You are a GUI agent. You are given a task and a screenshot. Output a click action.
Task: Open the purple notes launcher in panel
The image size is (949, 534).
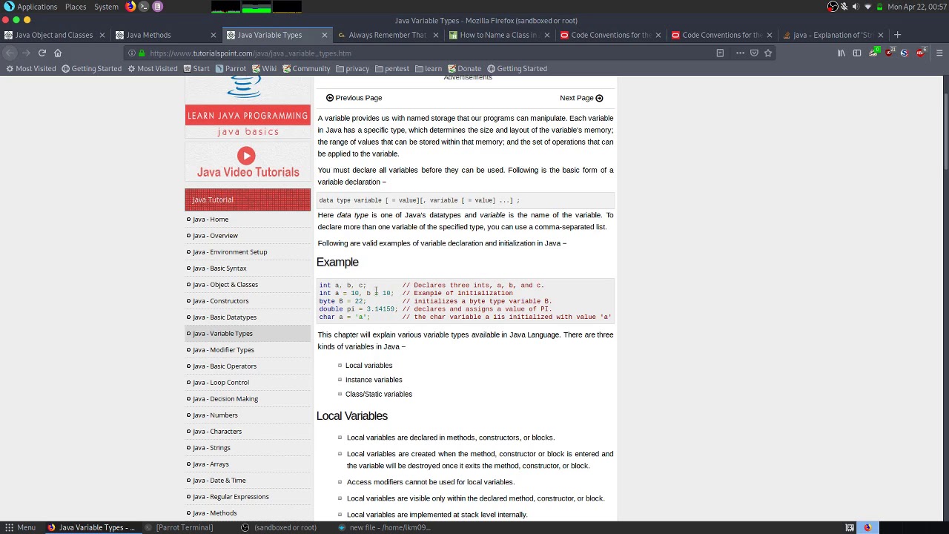click(x=157, y=7)
